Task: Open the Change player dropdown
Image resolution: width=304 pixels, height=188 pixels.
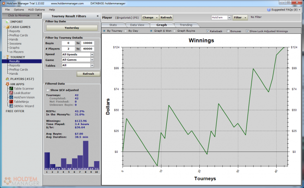Action: [150, 18]
